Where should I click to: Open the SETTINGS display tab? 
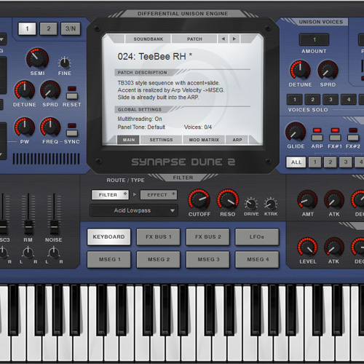(161, 140)
